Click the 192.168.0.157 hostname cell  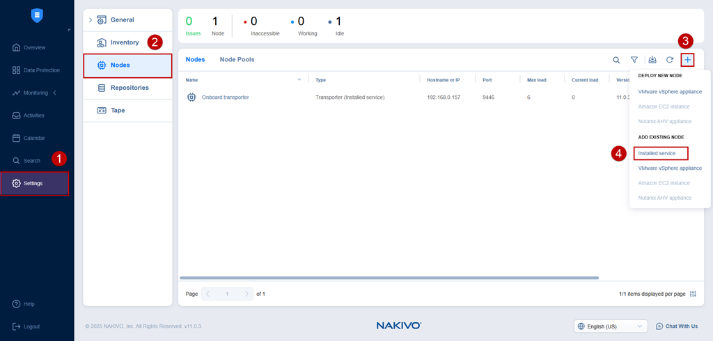[x=444, y=97]
